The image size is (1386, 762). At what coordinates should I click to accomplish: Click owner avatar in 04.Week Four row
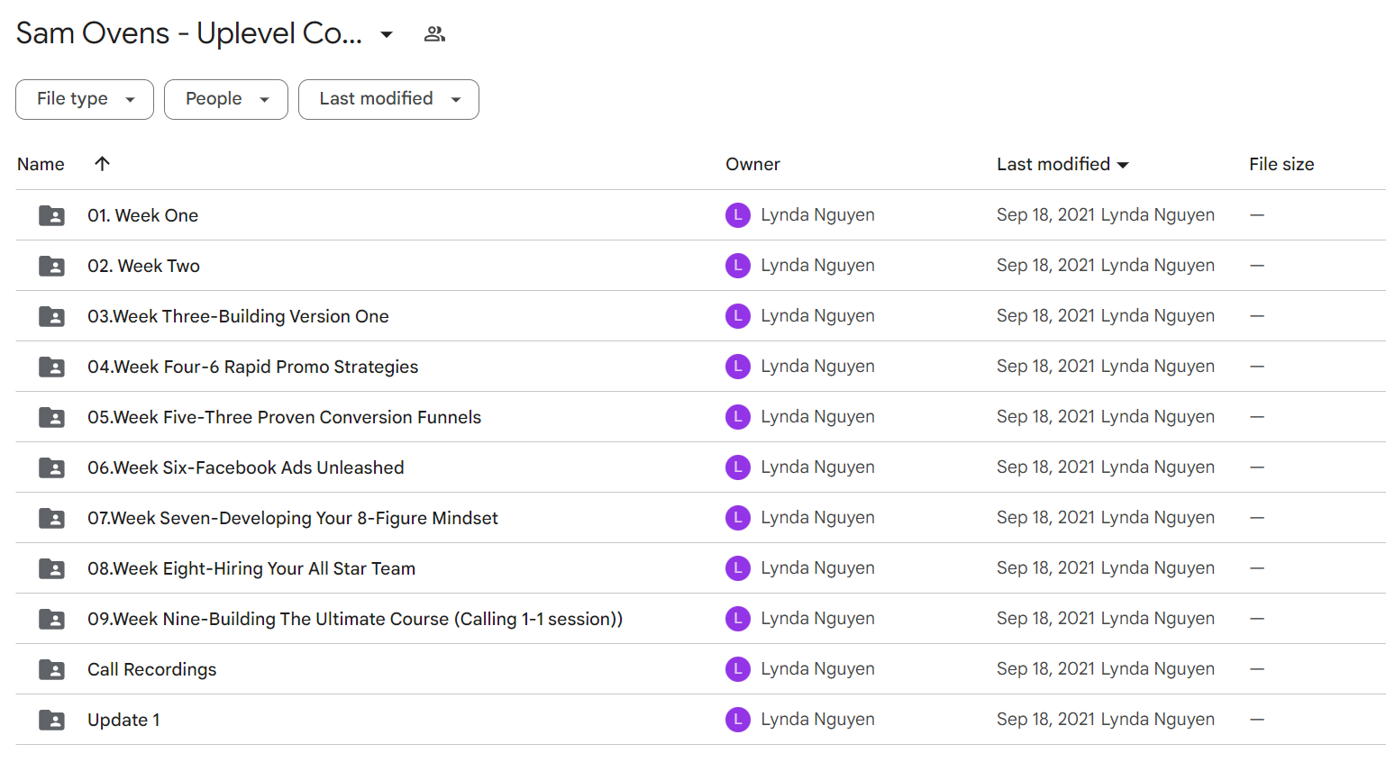pos(738,367)
